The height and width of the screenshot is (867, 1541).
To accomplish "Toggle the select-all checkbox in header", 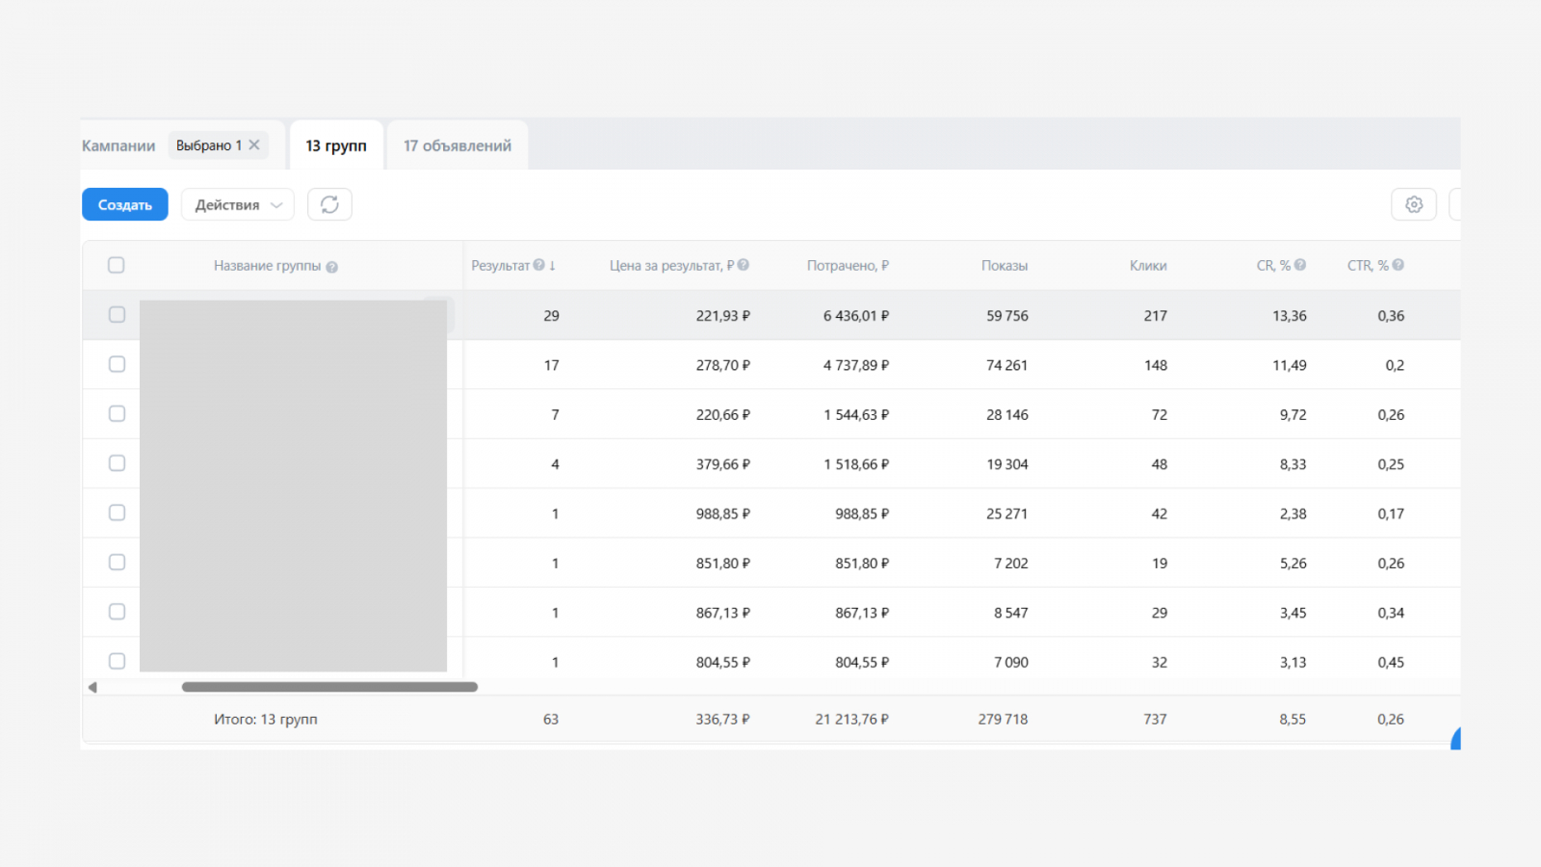I will point(117,265).
